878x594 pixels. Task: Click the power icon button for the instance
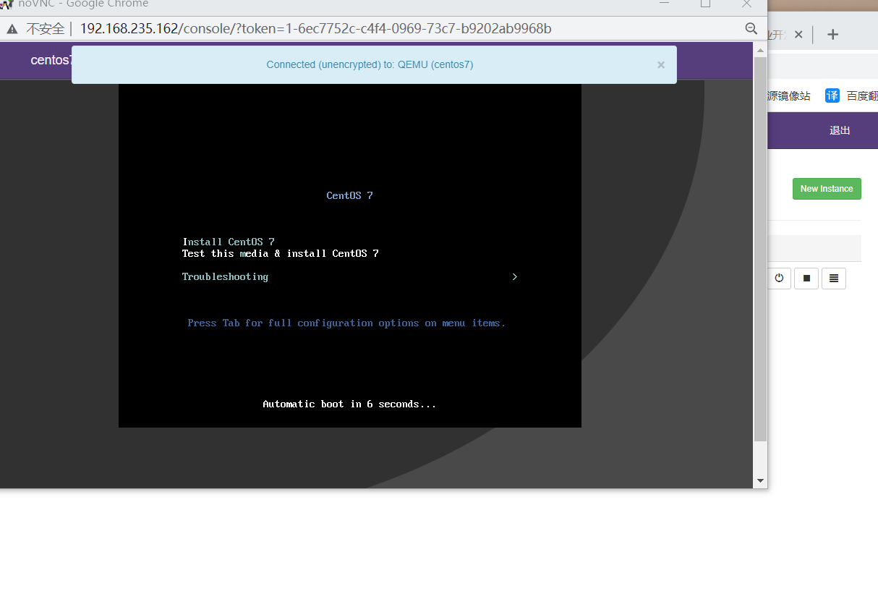(x=779, y=278)
